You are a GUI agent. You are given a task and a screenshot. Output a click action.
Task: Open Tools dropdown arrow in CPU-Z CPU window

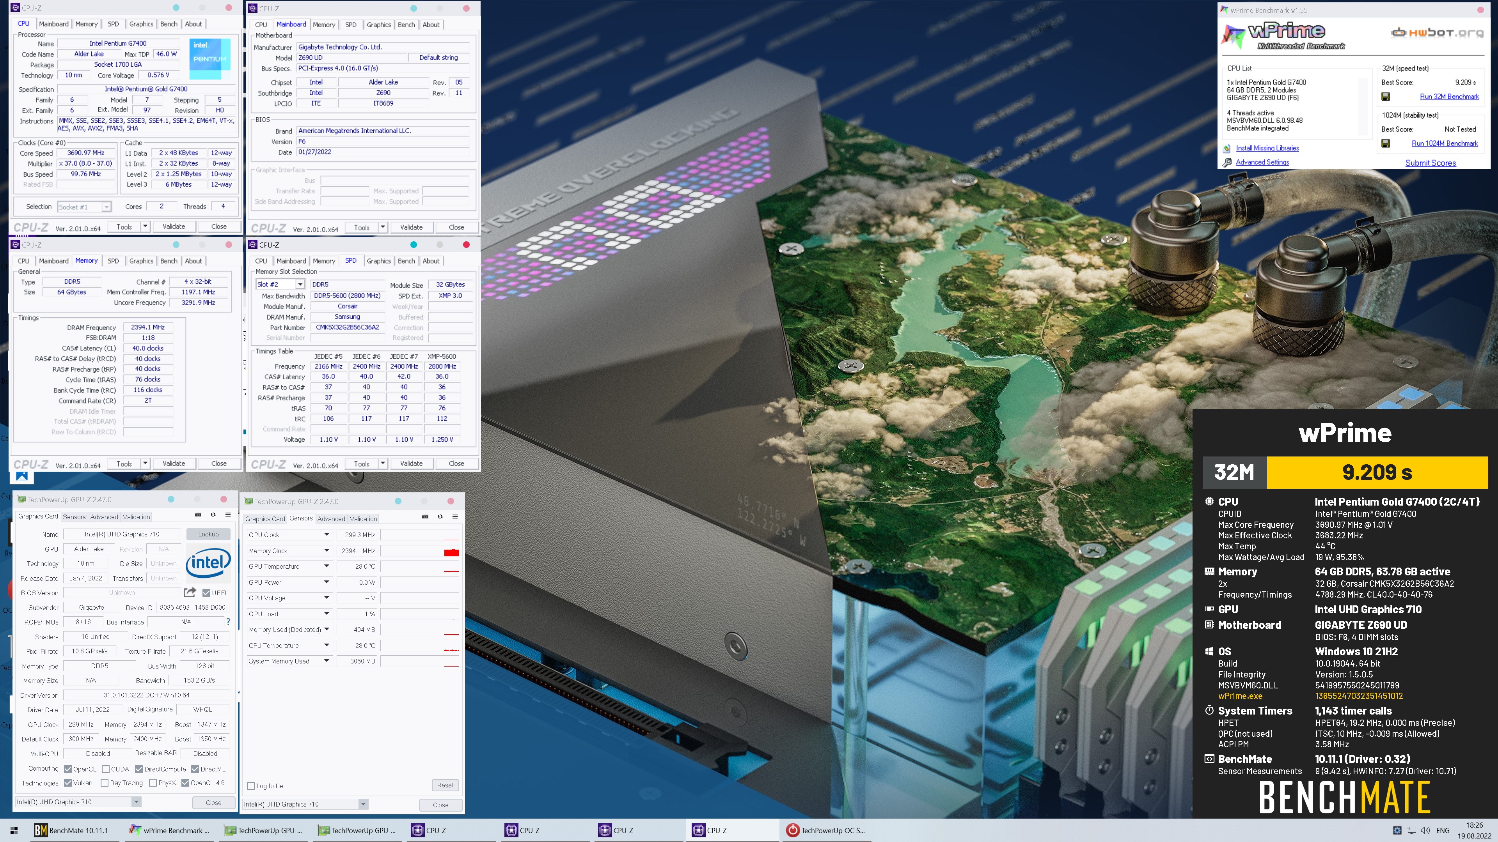tap(146, 226)
